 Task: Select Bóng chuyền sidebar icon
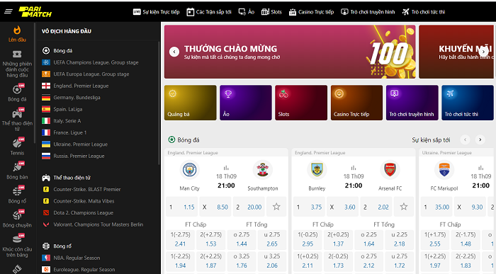point(17,219)
